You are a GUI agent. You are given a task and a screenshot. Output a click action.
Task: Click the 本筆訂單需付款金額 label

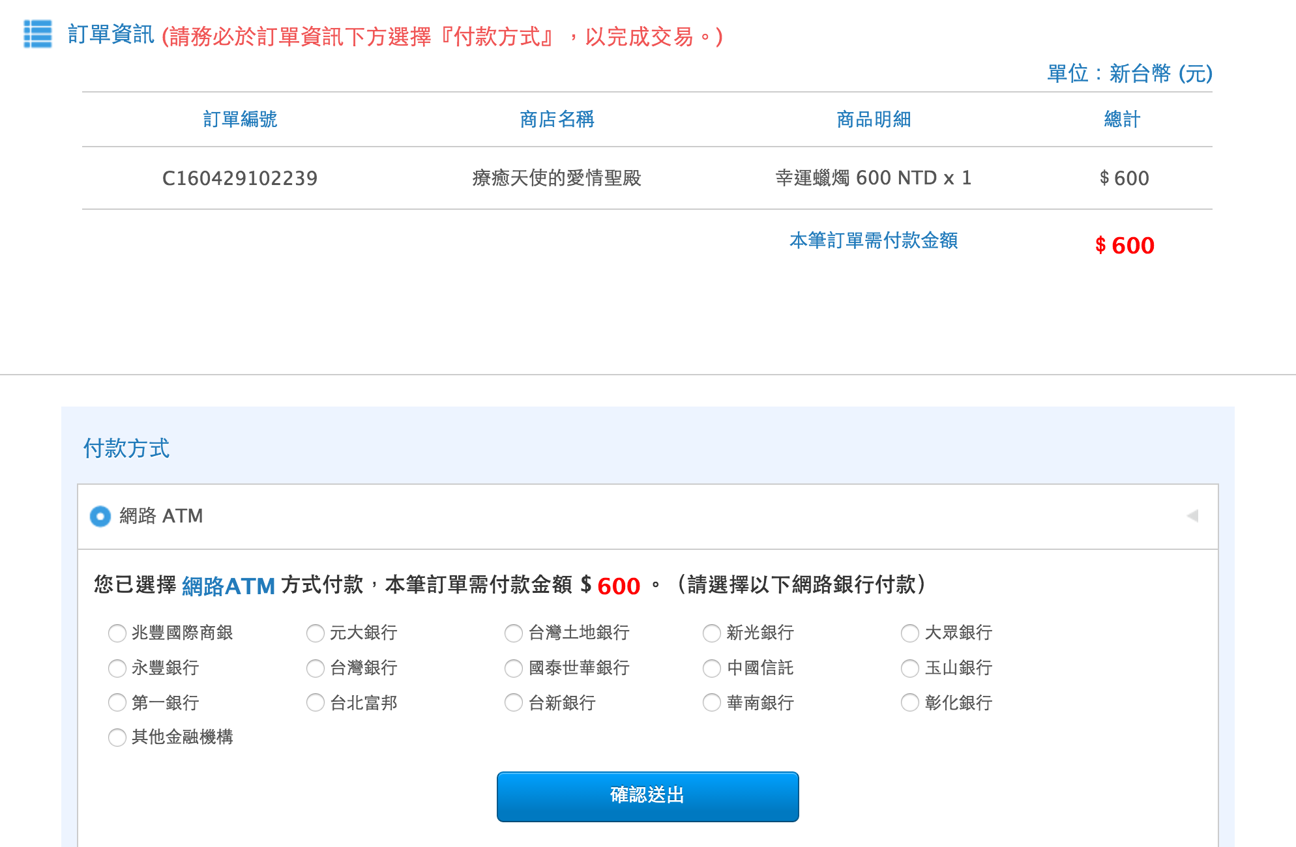click(x=874, y=240)
